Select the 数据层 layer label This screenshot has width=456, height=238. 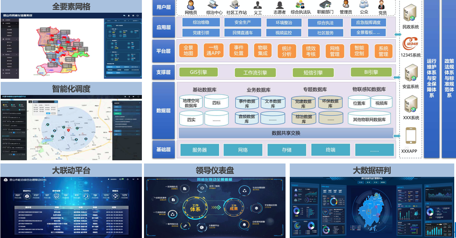click(x=163, y=111)
